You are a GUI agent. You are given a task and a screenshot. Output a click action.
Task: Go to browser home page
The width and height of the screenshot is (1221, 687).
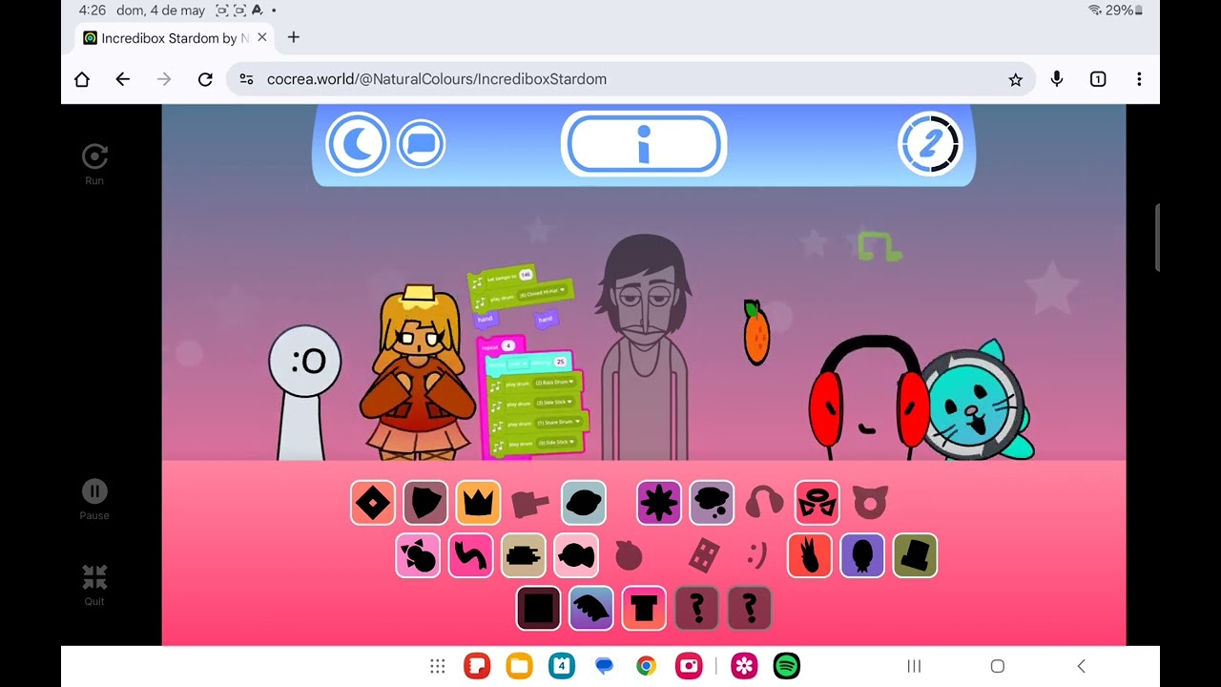(x=82, y=79)
